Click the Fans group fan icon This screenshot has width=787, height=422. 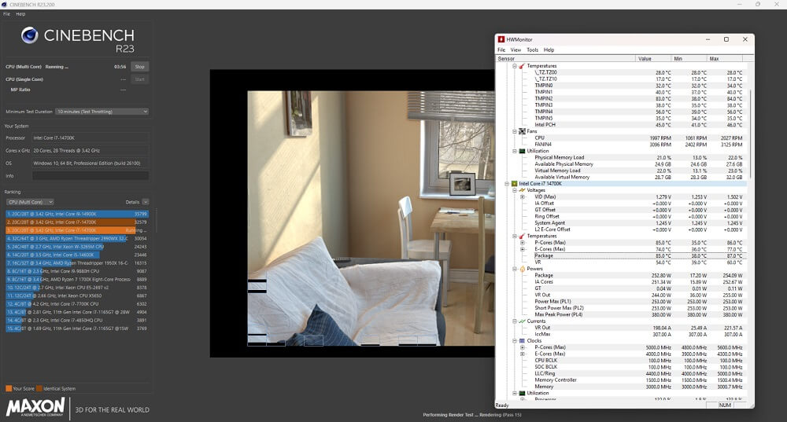(521, 131)
